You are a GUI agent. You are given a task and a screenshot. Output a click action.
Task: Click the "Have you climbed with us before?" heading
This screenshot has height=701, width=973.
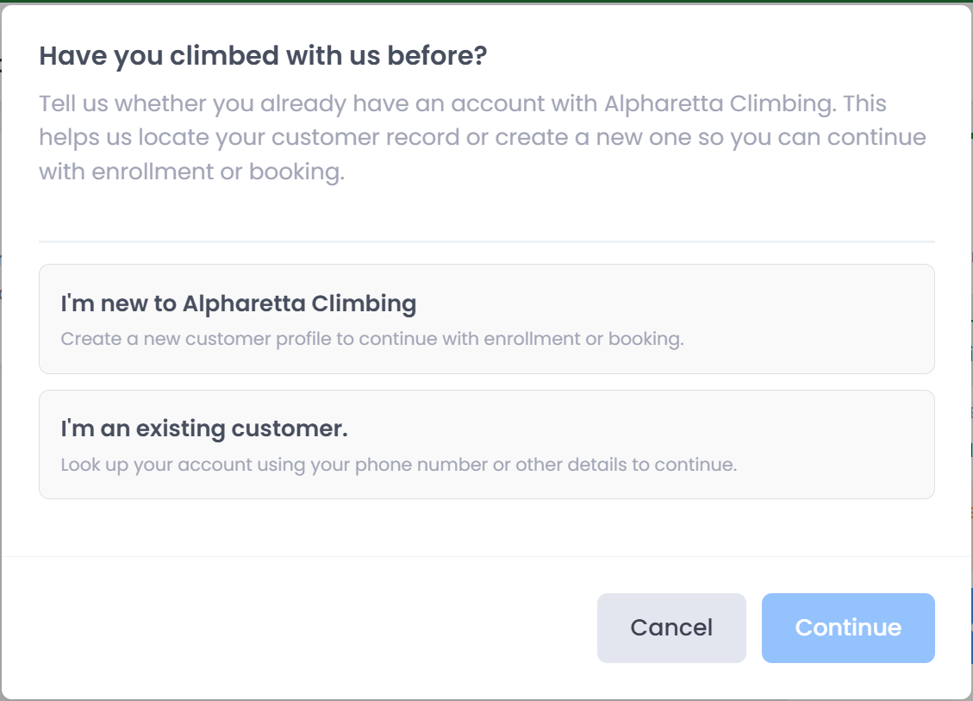pyautogui.click(x=263, y=56)
